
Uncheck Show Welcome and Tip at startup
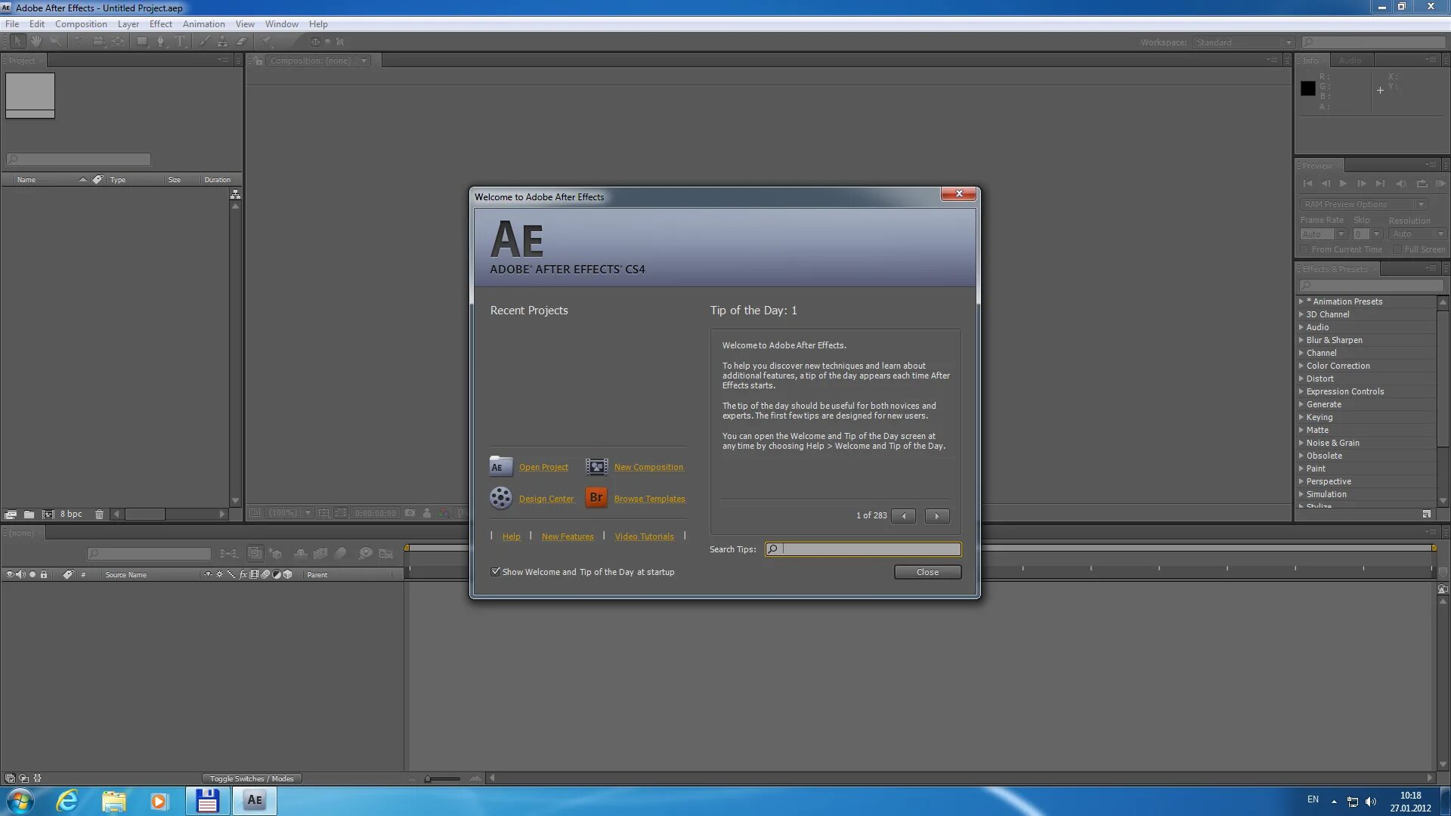pyautogui.click(x=496, y=572)
